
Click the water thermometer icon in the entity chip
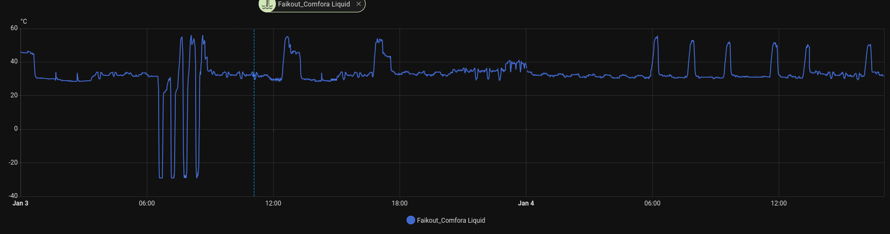267,4
